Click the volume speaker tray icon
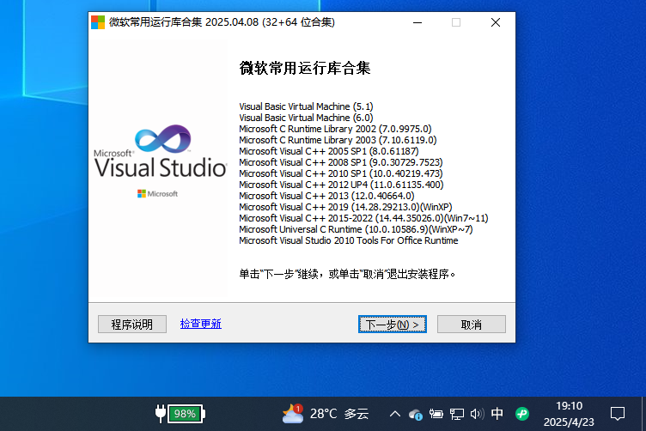The image size is (646, 431). pos(477,414)
